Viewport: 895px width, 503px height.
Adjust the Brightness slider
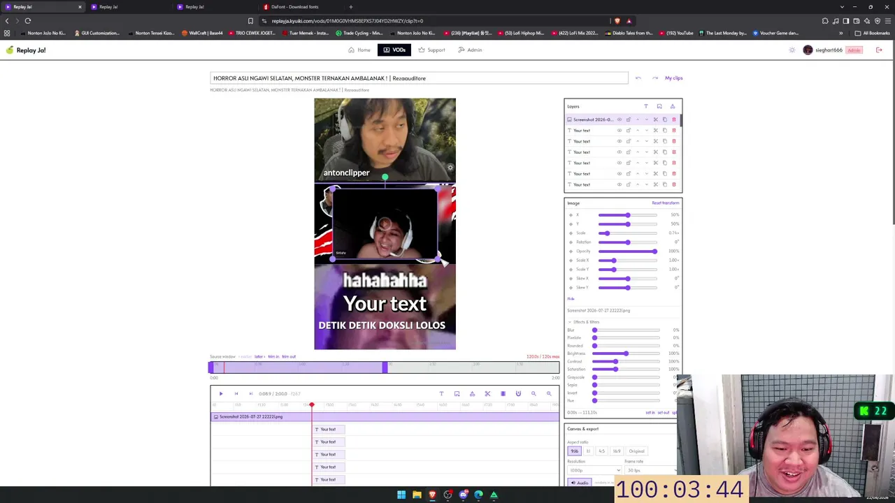[x=626, y=353]
